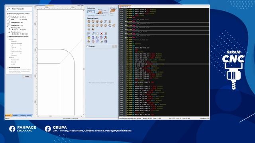
Task: Click the 2D view sheet thumbnail
Action: coord(112,11)
